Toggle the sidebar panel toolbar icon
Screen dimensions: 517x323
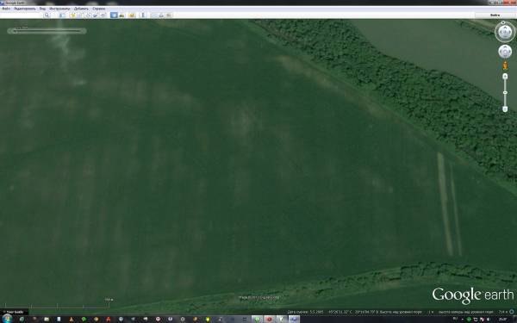62,15
